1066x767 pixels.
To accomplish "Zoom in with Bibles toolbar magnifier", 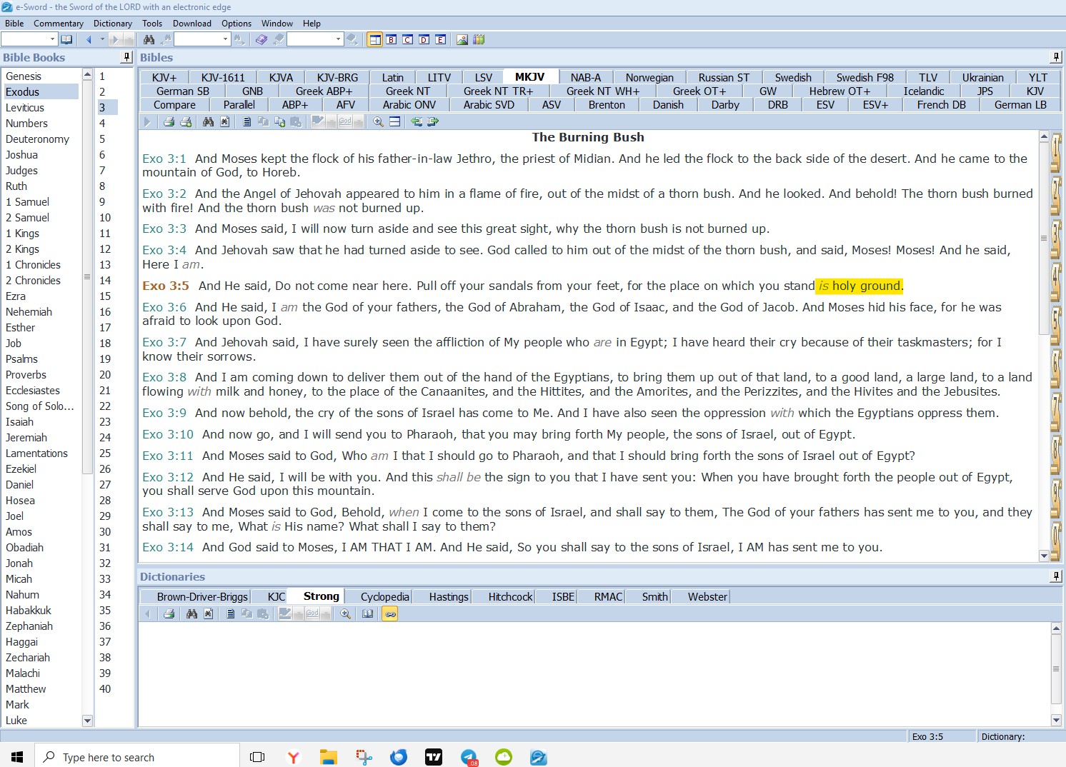I will click(x=378, y=122).
